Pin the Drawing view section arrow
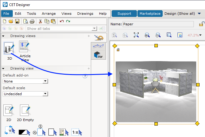Viewport: 205px width, 137px height. [x=88, y=68]
